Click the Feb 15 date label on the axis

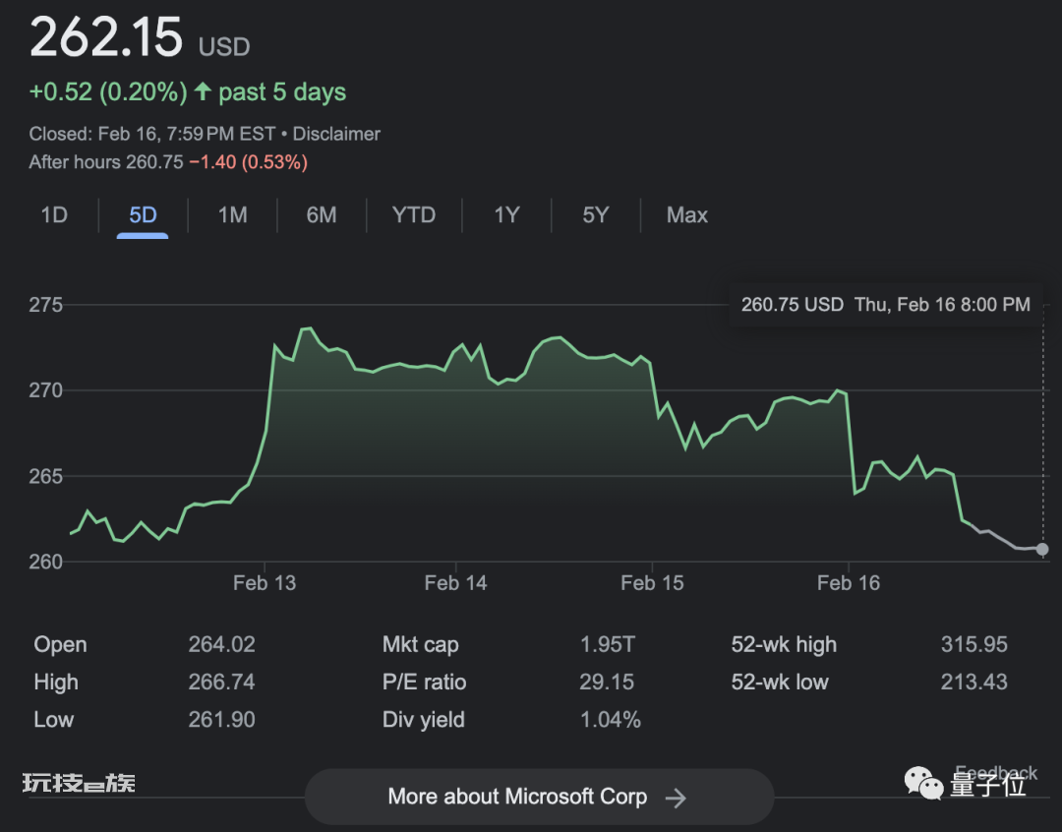click(x=652, y=582)
